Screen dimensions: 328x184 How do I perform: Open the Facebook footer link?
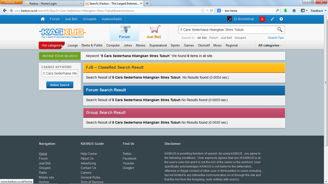point(129,158)
